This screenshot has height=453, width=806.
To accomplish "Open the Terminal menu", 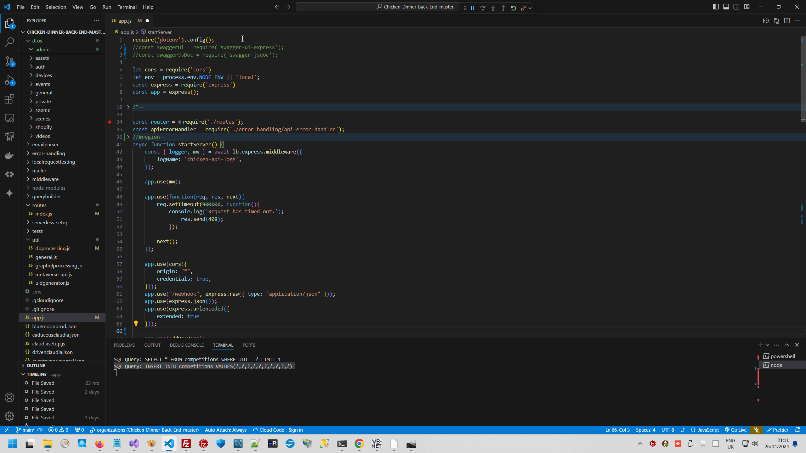I will click(x=127, y=7).
